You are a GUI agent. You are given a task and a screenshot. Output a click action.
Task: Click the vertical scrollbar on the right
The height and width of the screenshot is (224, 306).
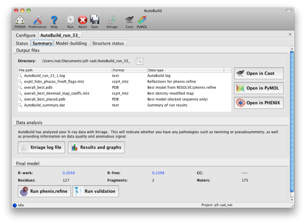pos(292,123)
